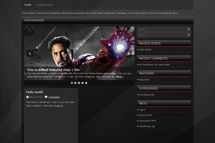The image size is (215, 143).
Task: Open Mr WordPress commenter link
Action: click(147, 65)
